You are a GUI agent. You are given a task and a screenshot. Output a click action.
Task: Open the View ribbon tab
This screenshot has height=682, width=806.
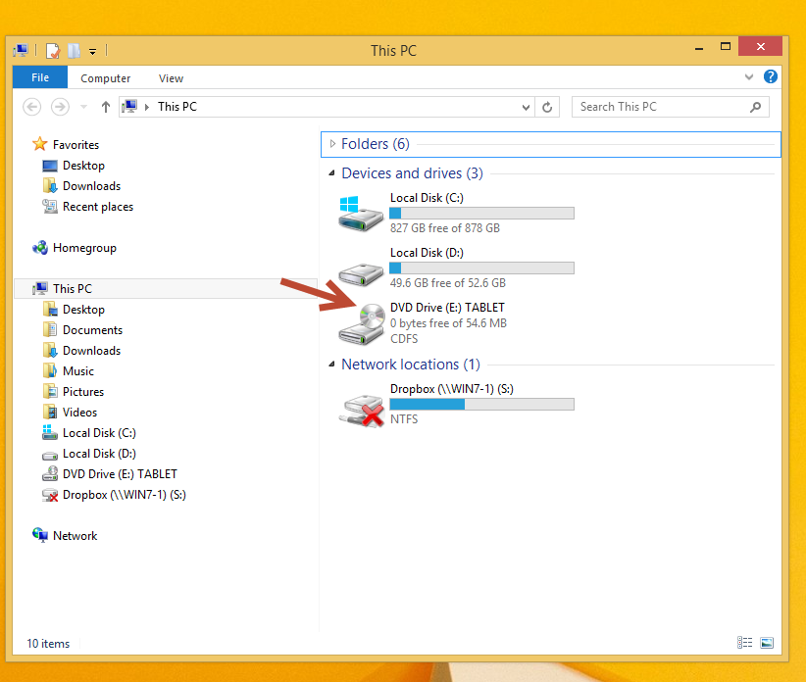(x=171, y=78)
